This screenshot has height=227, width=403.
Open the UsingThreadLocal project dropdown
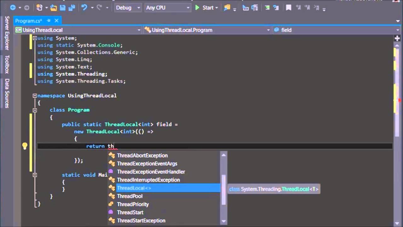tap(78, 30)
